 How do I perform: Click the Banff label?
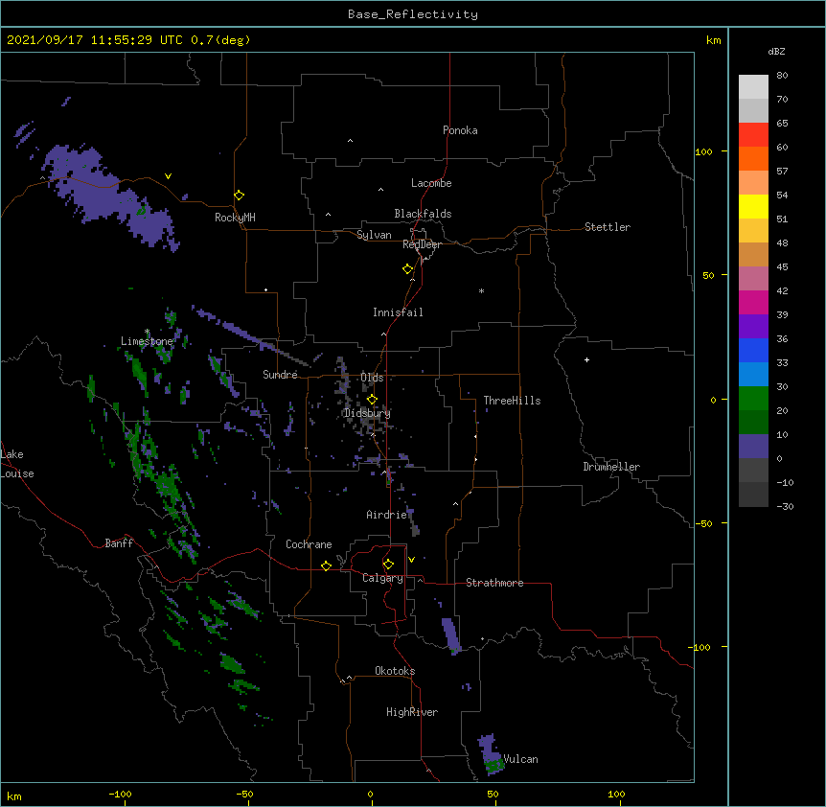119,543
